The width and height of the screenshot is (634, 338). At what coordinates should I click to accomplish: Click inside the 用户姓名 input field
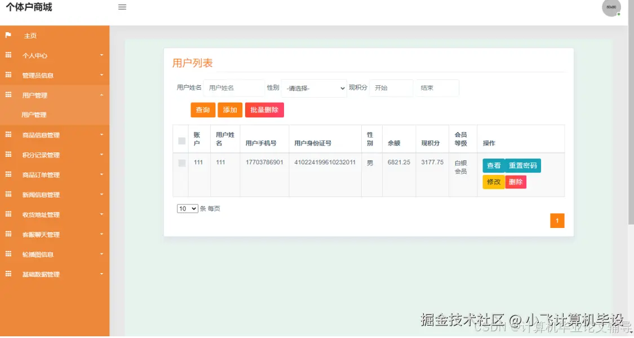click(234, 88)
